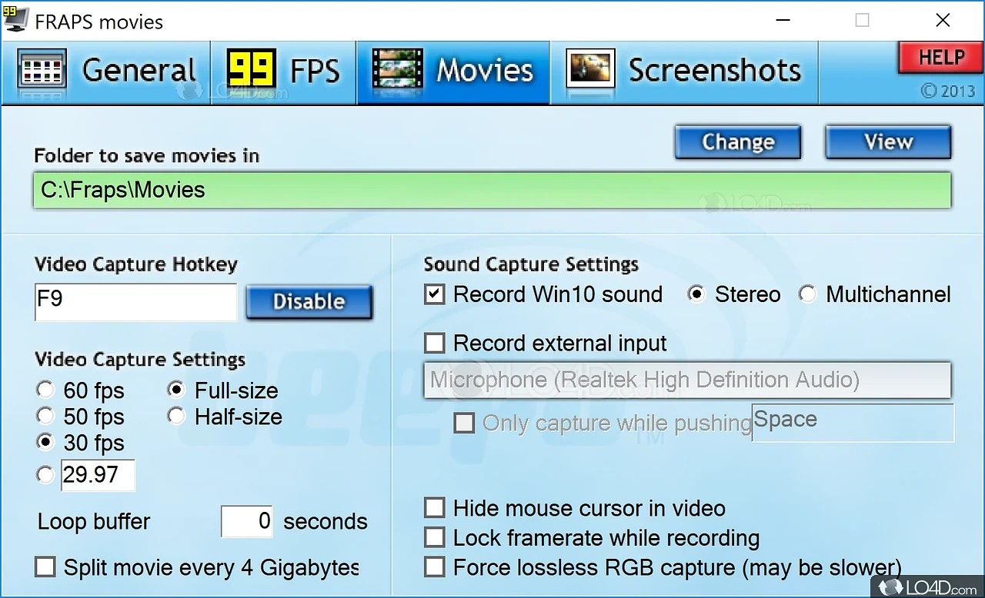Click View to open movies folder
The height and width of the screenshot is (598, 985).
tap(888, 142)
